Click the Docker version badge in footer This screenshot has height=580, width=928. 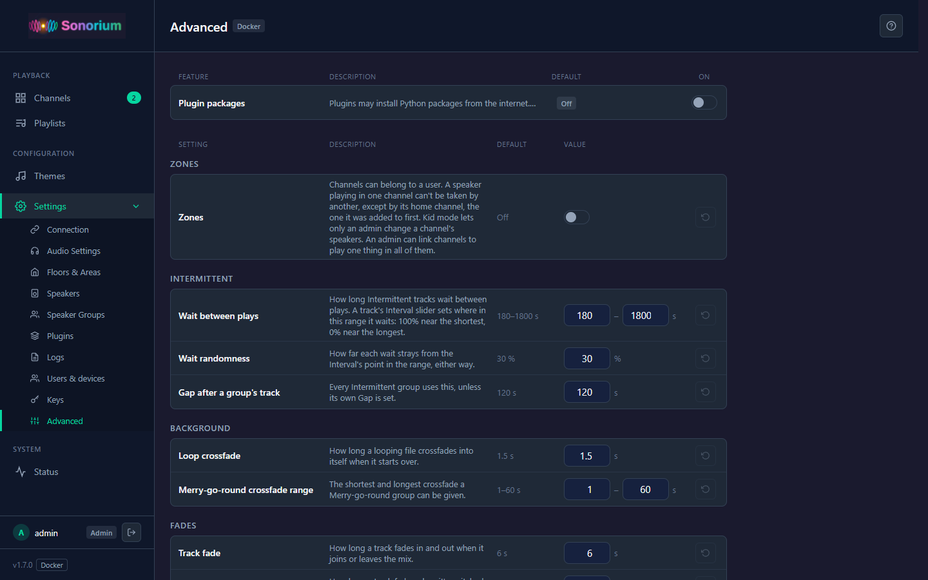click(52, 565)
